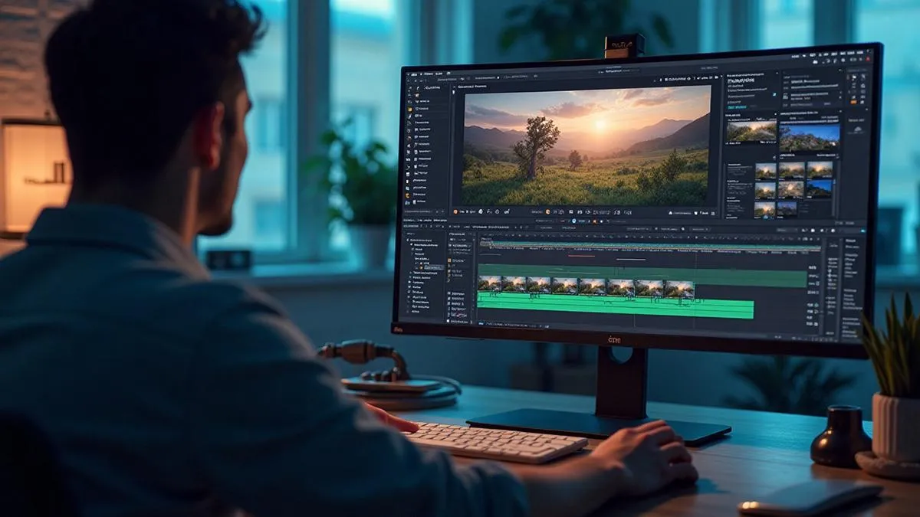Select the first clip thumbnail on the video track

coord(489,284)
